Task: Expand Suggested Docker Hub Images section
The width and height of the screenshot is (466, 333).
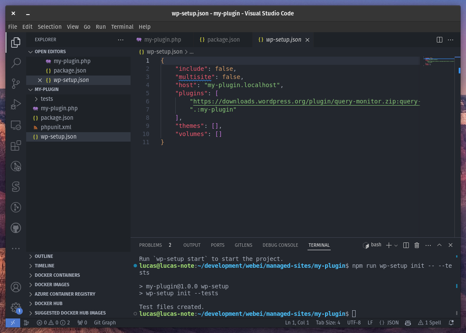Action: click(79, 313)
